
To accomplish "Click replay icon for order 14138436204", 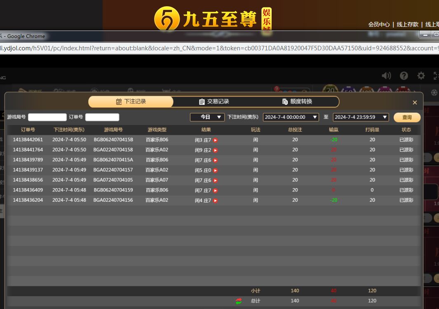I will click(215, 200).
